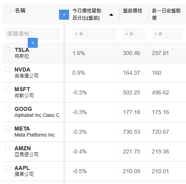
Task: Select the GOOG row checkbox
Action: (8, 108)
